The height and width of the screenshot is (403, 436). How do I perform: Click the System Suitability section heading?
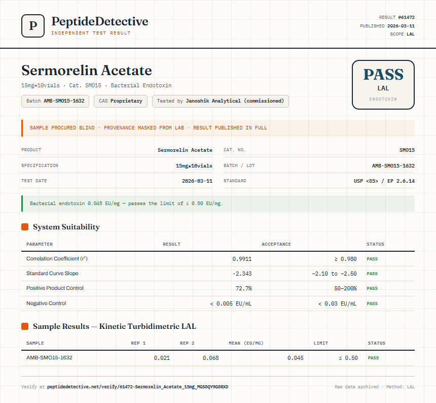point(66,227)
